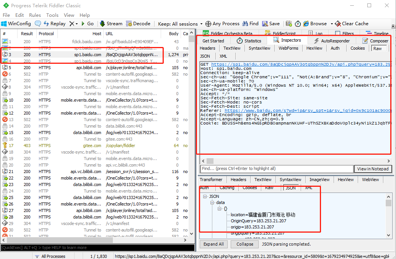The height and width of the screenshot is (259, 396).
Task: Collapse the data tree node
Action: [x=212, y=202]
